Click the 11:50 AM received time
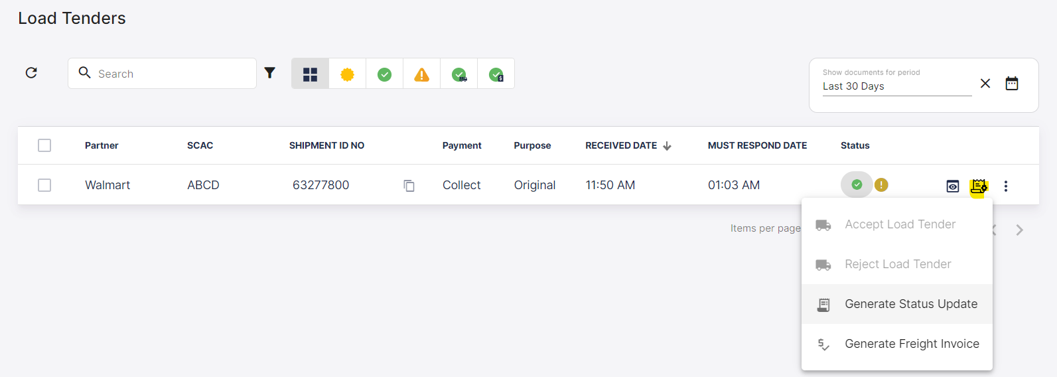The width and height of the screenshot is (1057, 377). [x=610, y=185]
